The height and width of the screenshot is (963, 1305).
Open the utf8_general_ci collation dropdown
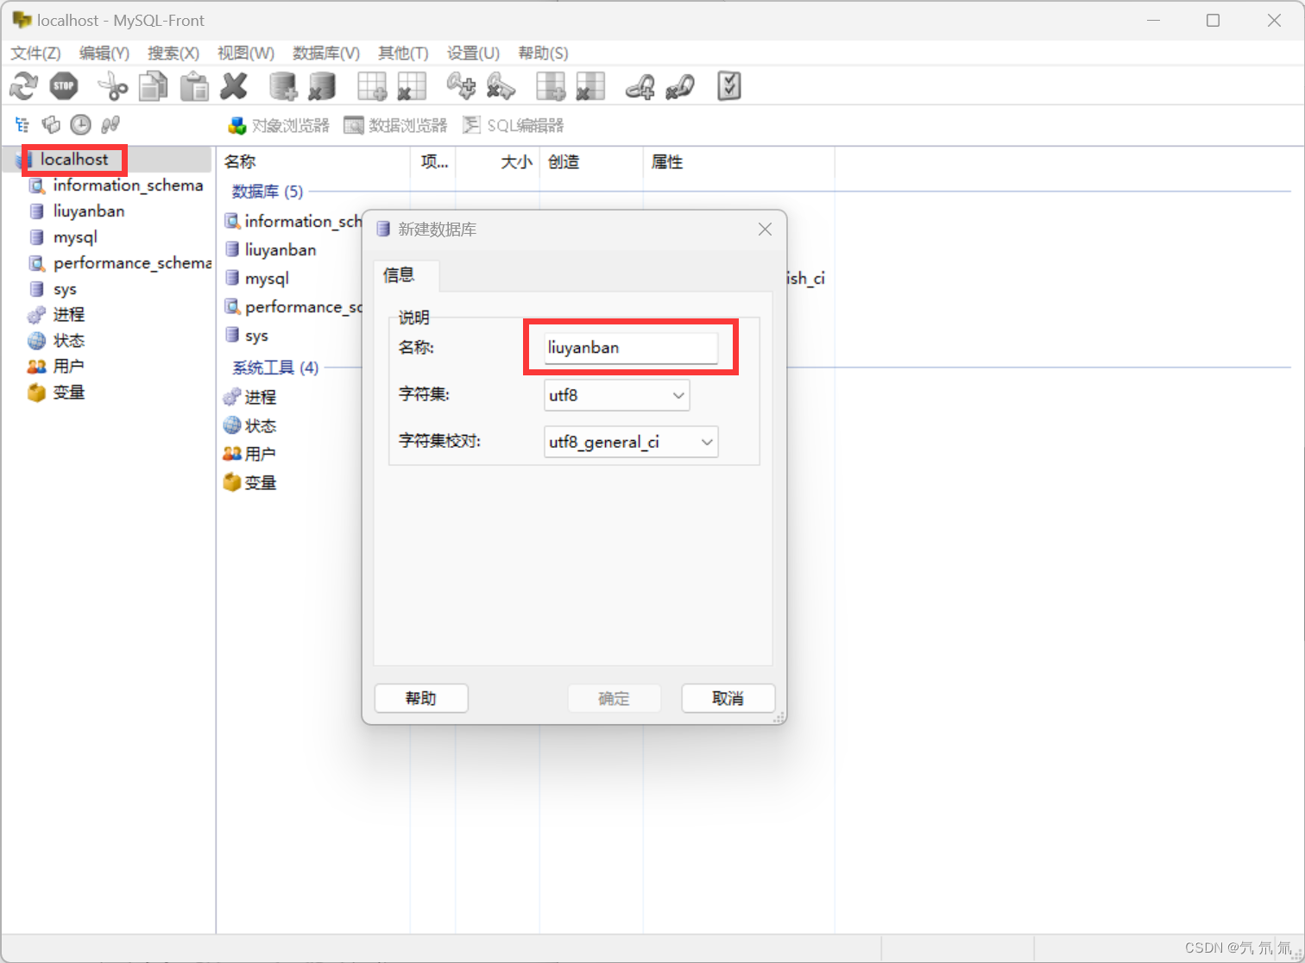click(631, 442)
